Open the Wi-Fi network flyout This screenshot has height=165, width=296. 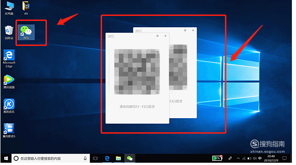pyautogui.click(x=244, y=158)
